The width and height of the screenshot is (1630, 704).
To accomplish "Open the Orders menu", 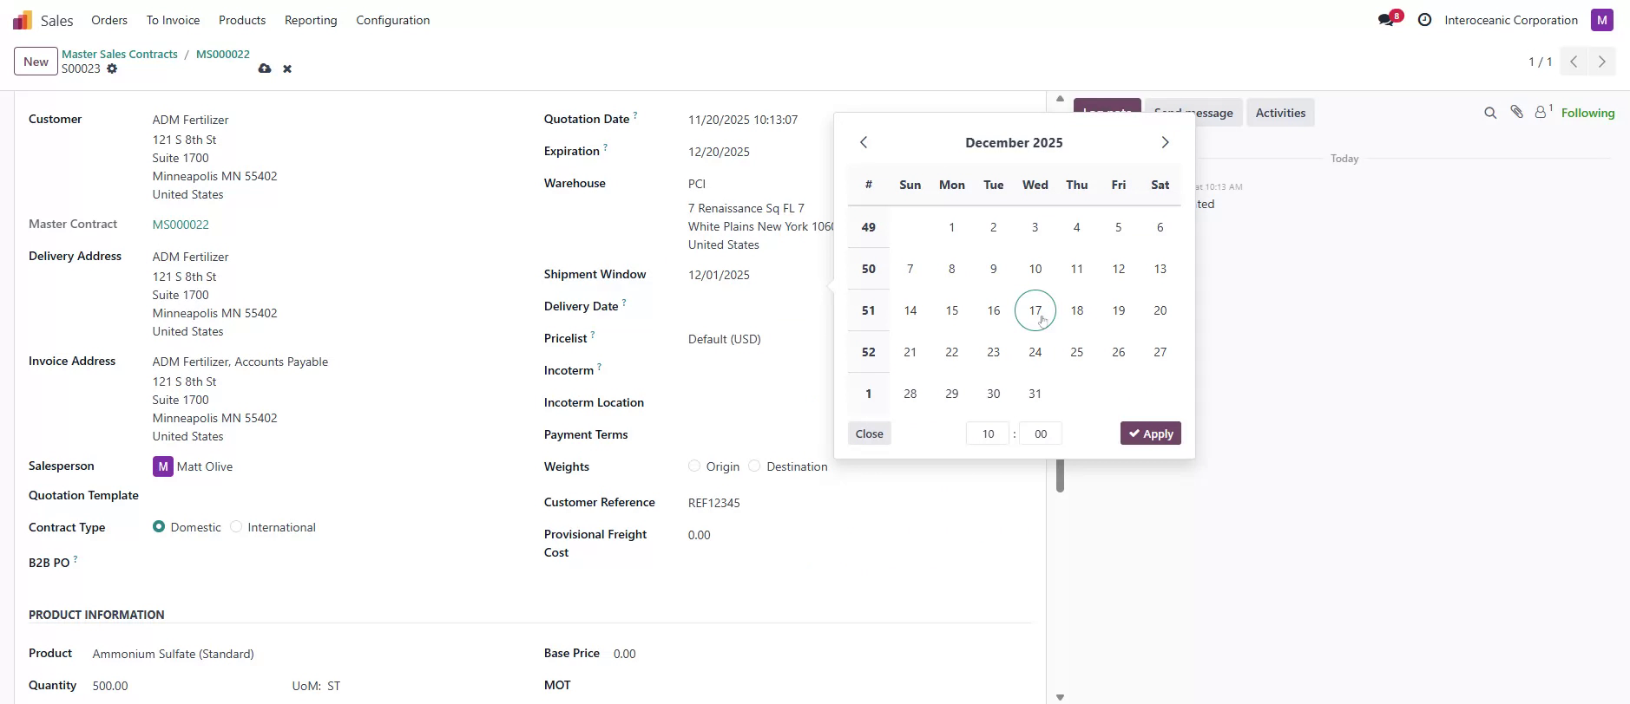I will [109, 20].
